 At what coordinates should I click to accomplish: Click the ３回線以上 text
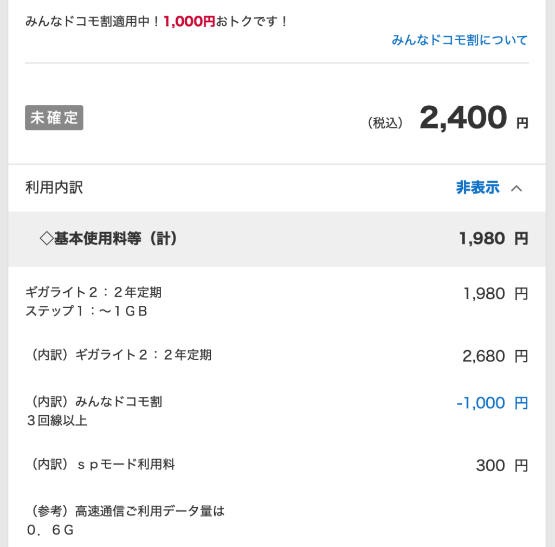pos(56,421)
